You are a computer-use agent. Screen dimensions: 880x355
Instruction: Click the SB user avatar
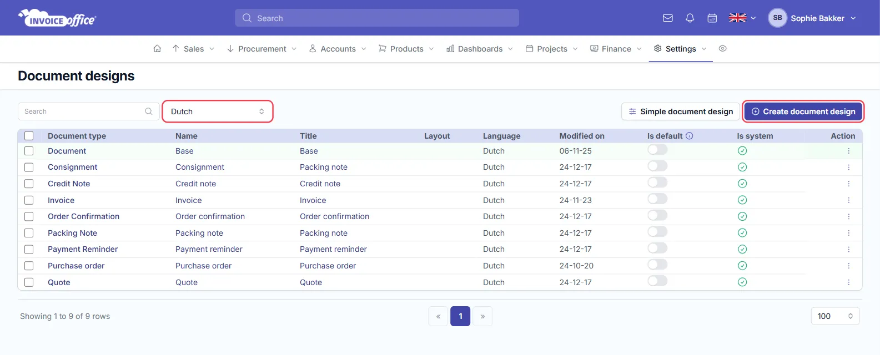click(x=777, y=18)
